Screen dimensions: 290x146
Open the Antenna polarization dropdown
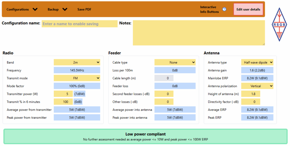pyautogui.click(x=257, y=86)
